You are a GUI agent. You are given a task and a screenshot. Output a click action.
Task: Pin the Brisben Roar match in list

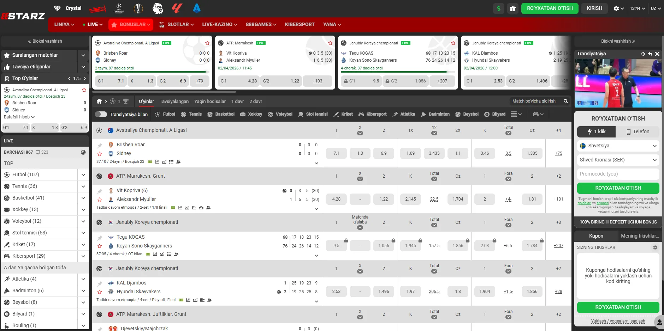(100, 146)
